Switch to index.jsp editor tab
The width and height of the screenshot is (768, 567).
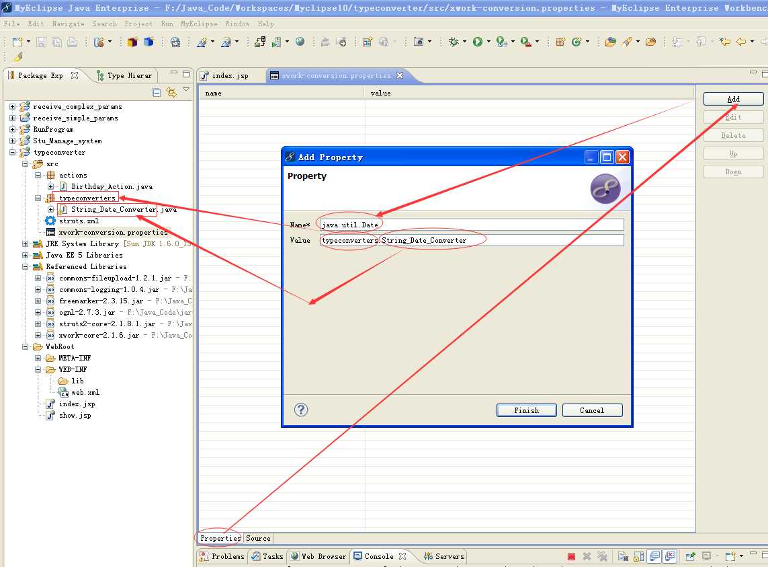point(230,75)
